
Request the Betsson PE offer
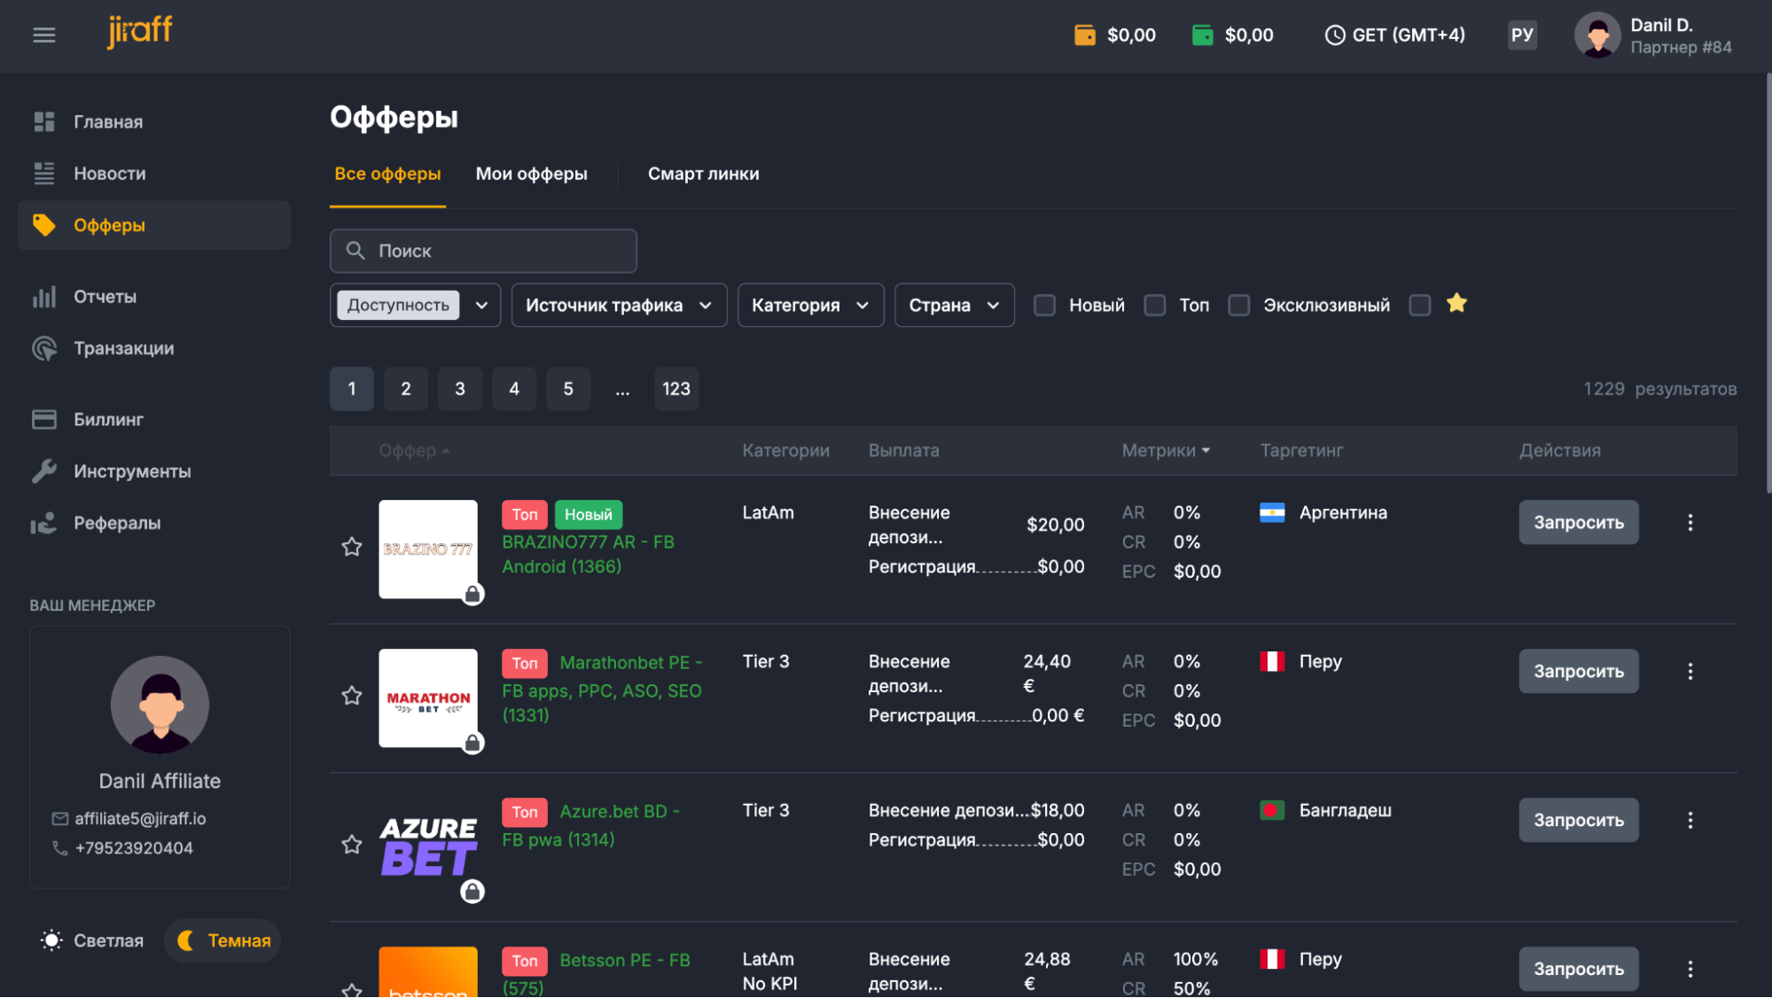(x=1578, y=969)
